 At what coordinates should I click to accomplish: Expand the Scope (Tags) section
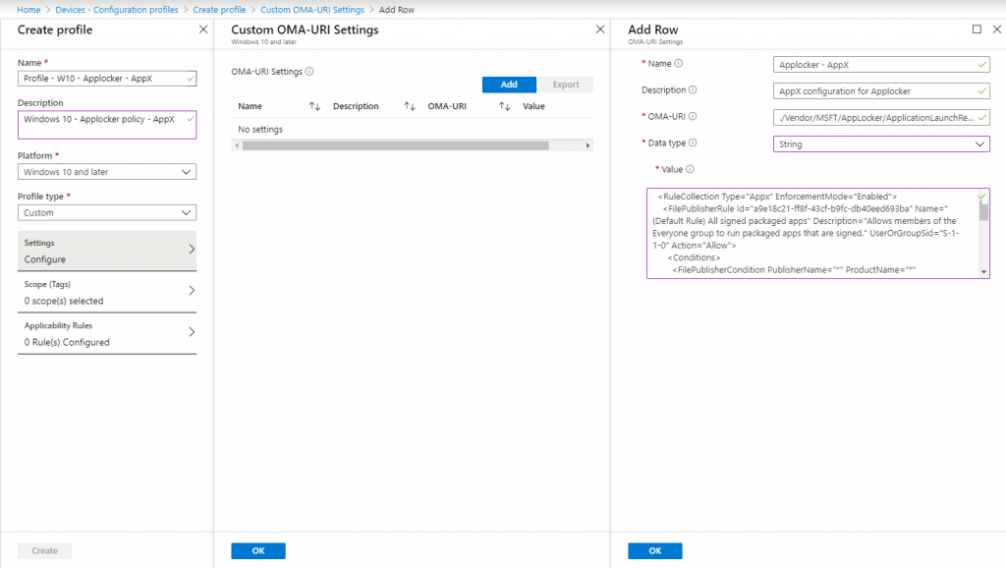click(x=106, y=290)
